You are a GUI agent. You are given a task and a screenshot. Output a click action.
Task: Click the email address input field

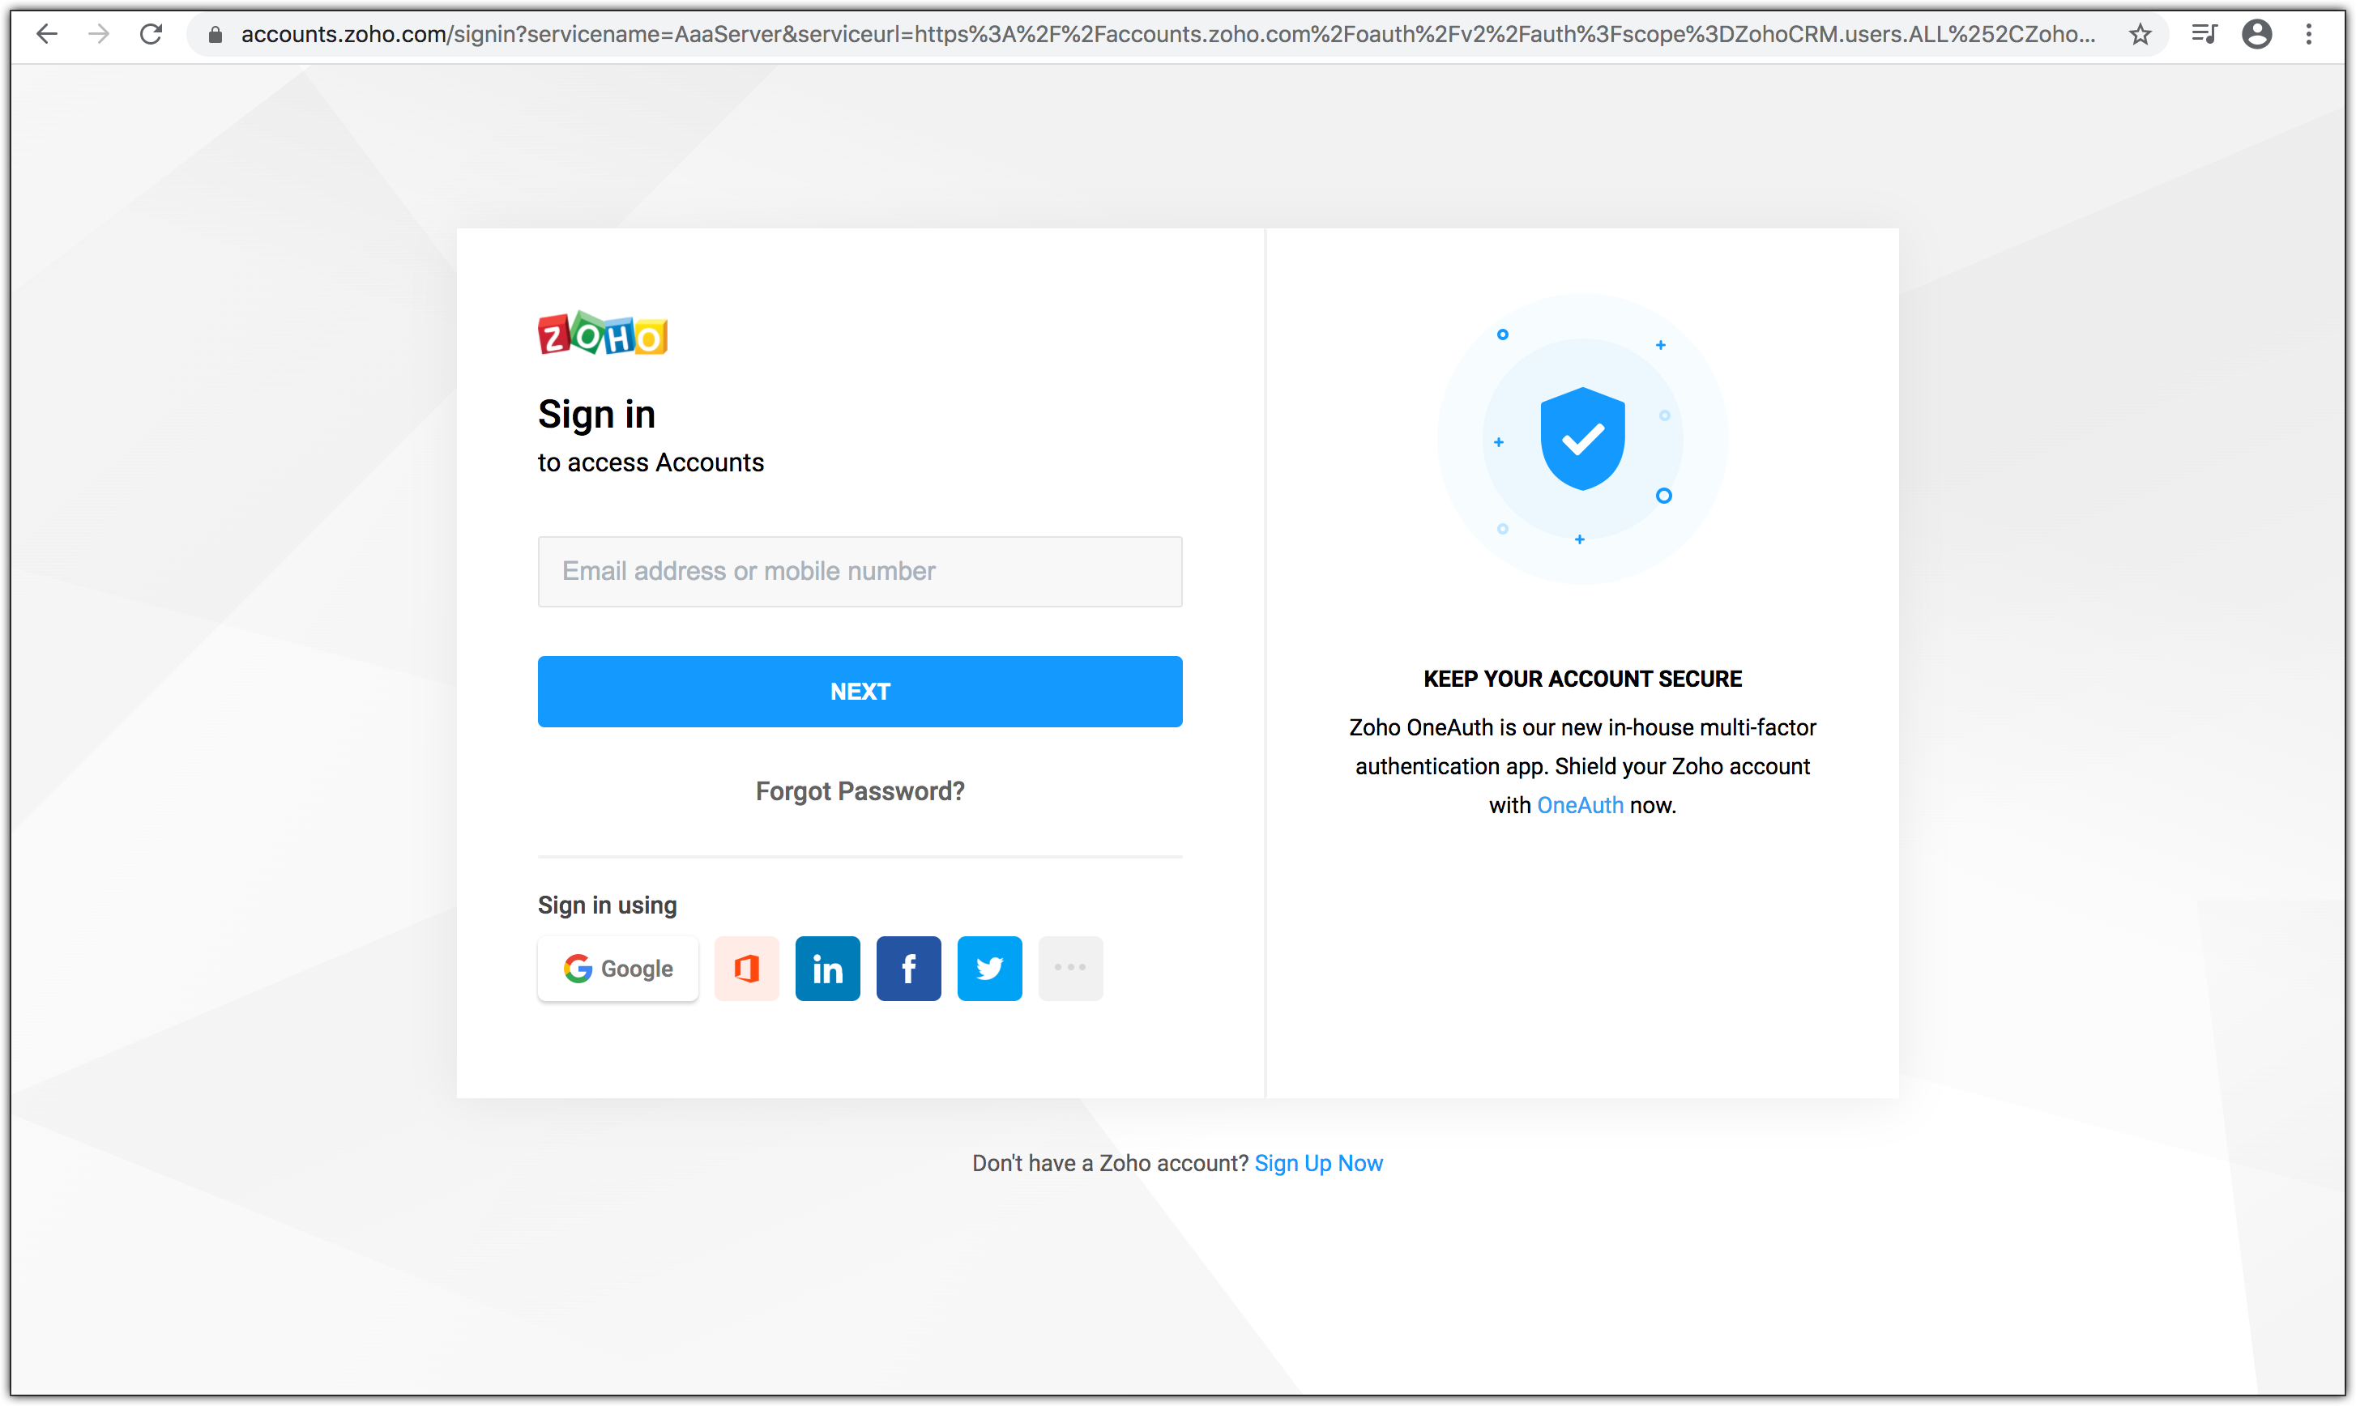pos(860,571)
